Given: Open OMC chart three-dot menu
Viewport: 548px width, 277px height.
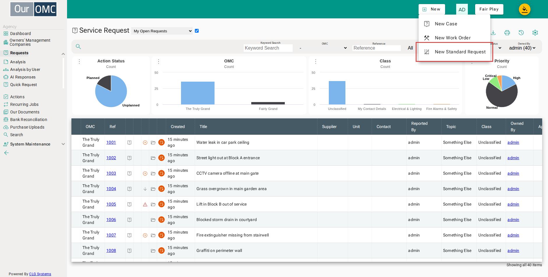Looking at the screenshot, I should click(159, 62).
